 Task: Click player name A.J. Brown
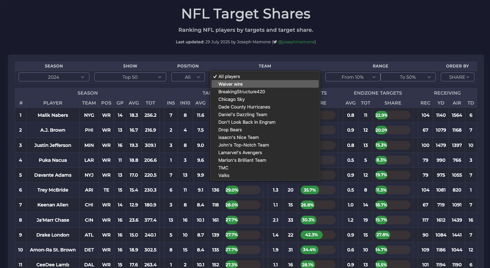(x=53, y=130)
